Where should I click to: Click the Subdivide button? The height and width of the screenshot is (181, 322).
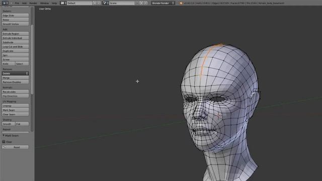[16, 42]
